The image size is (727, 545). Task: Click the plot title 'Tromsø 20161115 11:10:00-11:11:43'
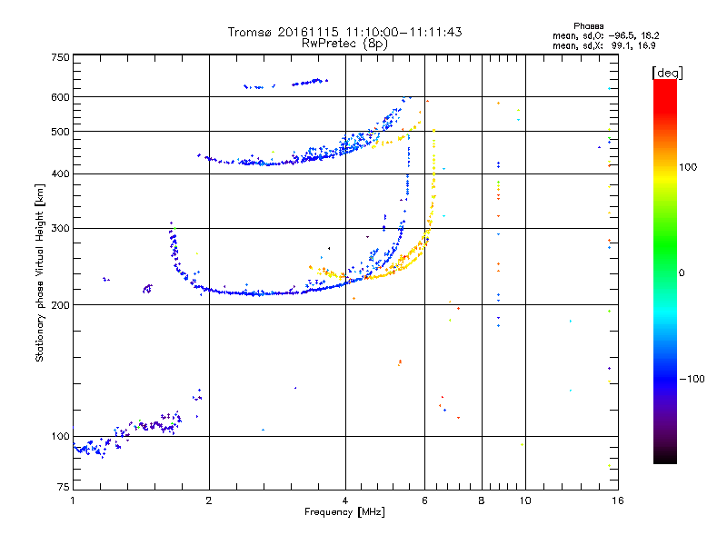344,32
